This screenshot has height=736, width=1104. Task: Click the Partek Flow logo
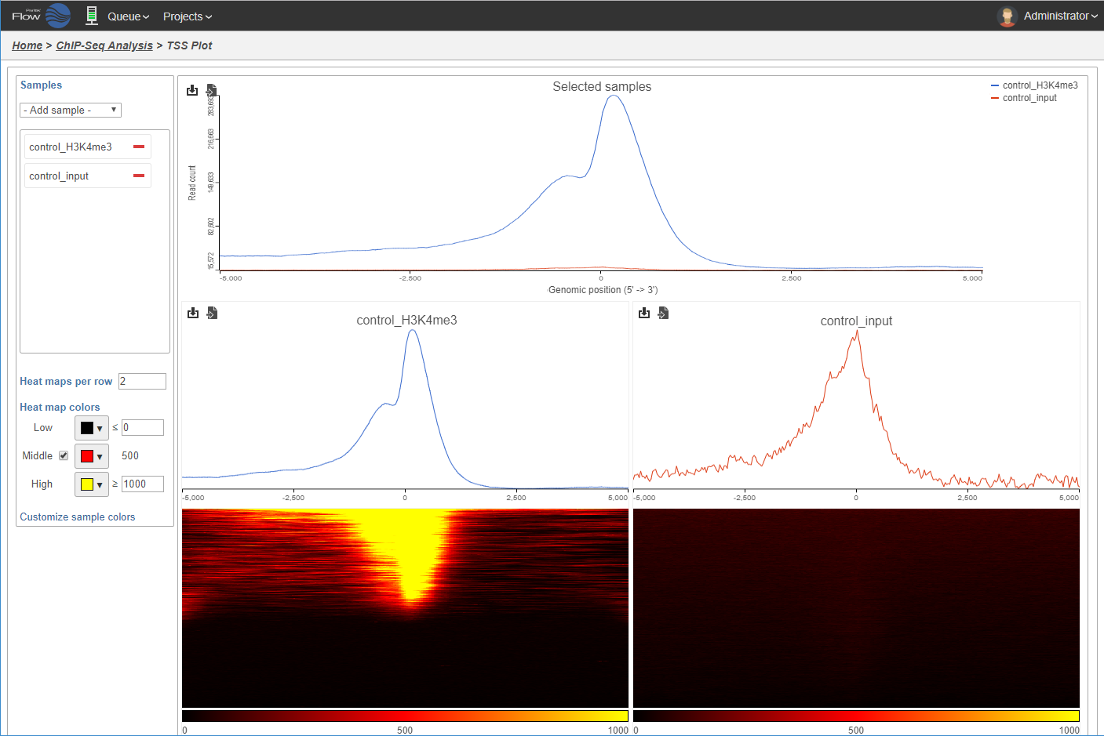41,16
